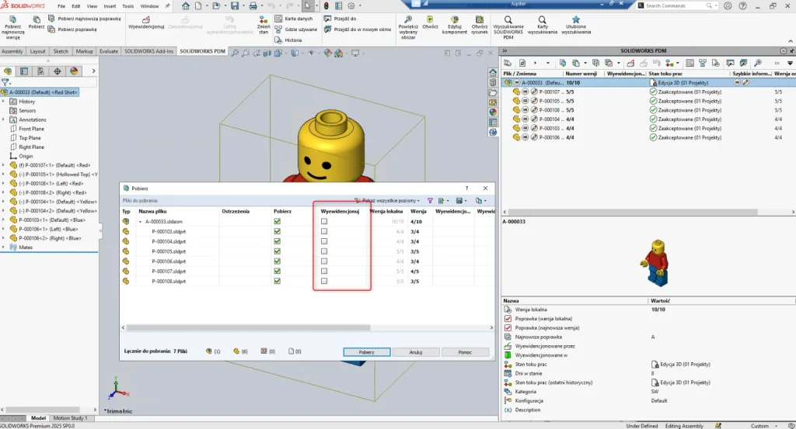
Task: Click Pobierz najnowszą wersję icon
Action: pos(12,19)
